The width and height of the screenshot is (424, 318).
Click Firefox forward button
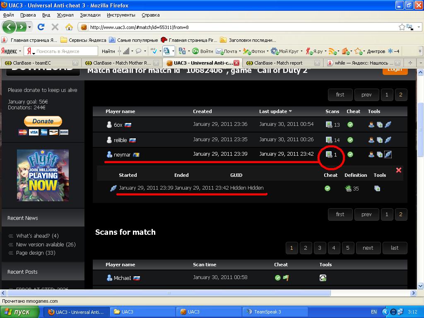coord(21,27)
